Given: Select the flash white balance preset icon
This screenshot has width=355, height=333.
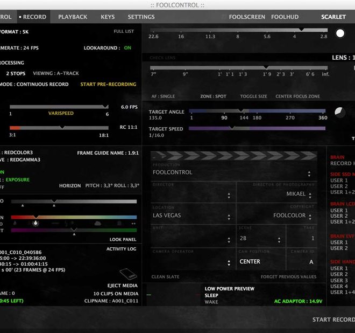Looking at the screenshot, I should (x=66, y=224).
